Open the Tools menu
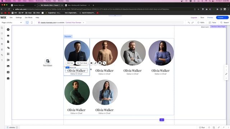 (212, 23)
